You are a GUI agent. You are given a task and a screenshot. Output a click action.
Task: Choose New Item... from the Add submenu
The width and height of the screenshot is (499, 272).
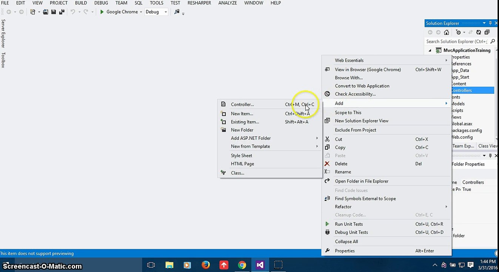270,114
